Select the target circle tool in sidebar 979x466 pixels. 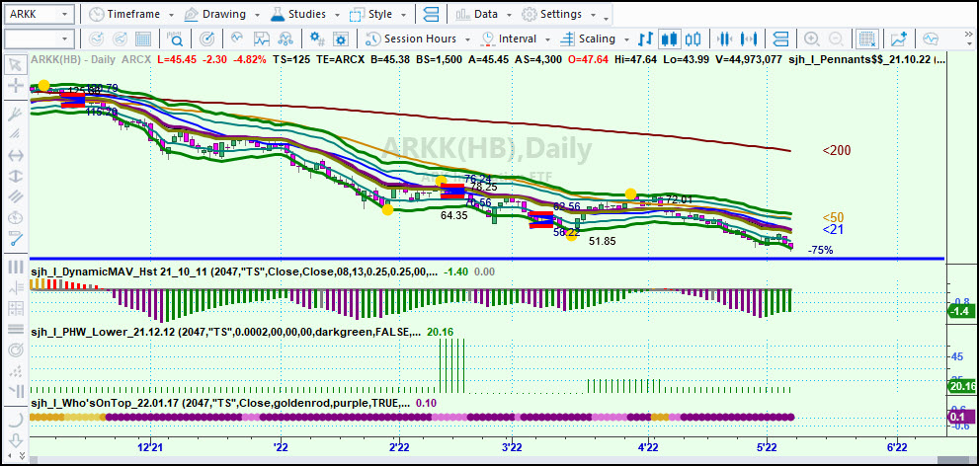click(x=16, y=350)
